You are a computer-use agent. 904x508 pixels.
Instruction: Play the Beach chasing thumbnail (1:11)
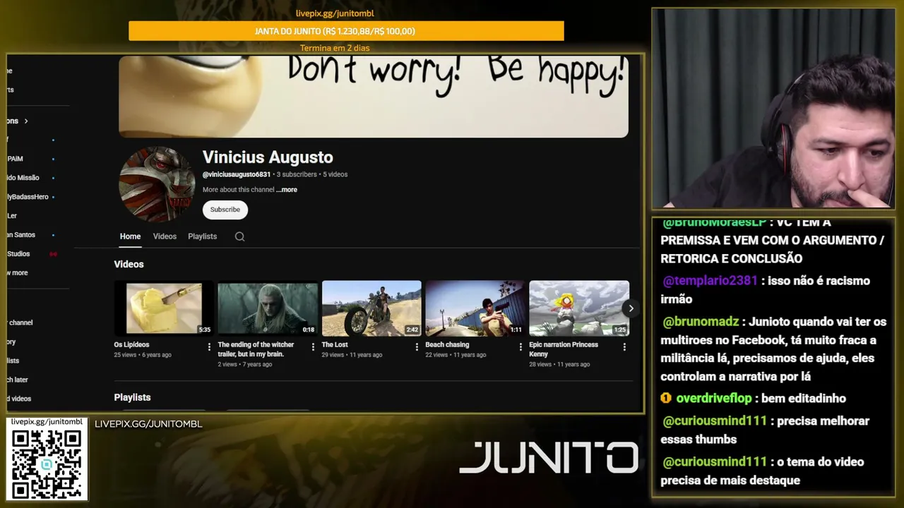[475, 308]
